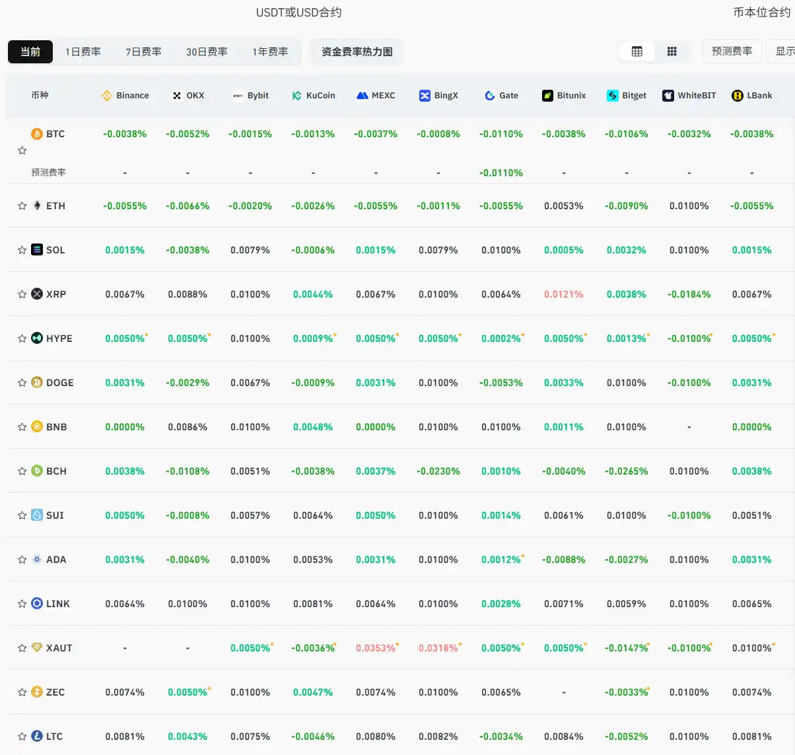795x755 pixels.
Task: Select the 7日费率 tab
Action: 143,51
